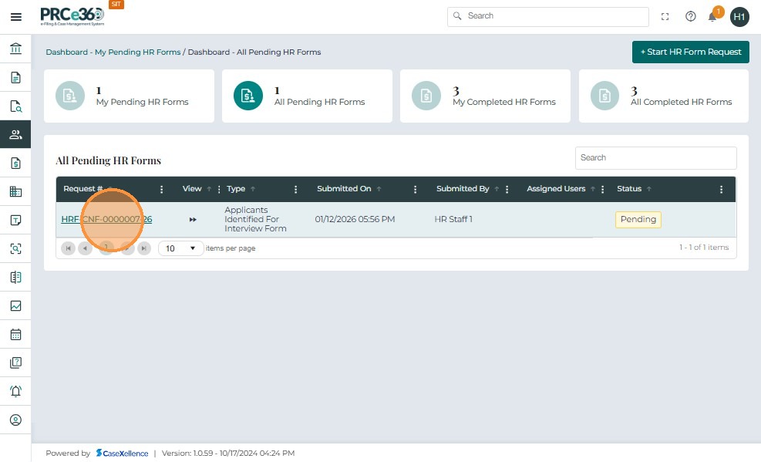This screenshot has height=462, width=761.
Task: Click '01/12/2026 05:56 PM' cell
Action: click(355, 219)
